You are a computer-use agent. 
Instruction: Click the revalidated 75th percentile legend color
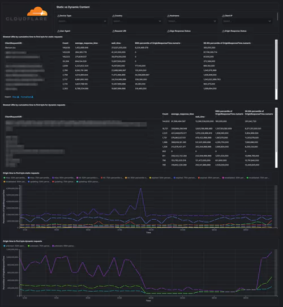point(247,178)
